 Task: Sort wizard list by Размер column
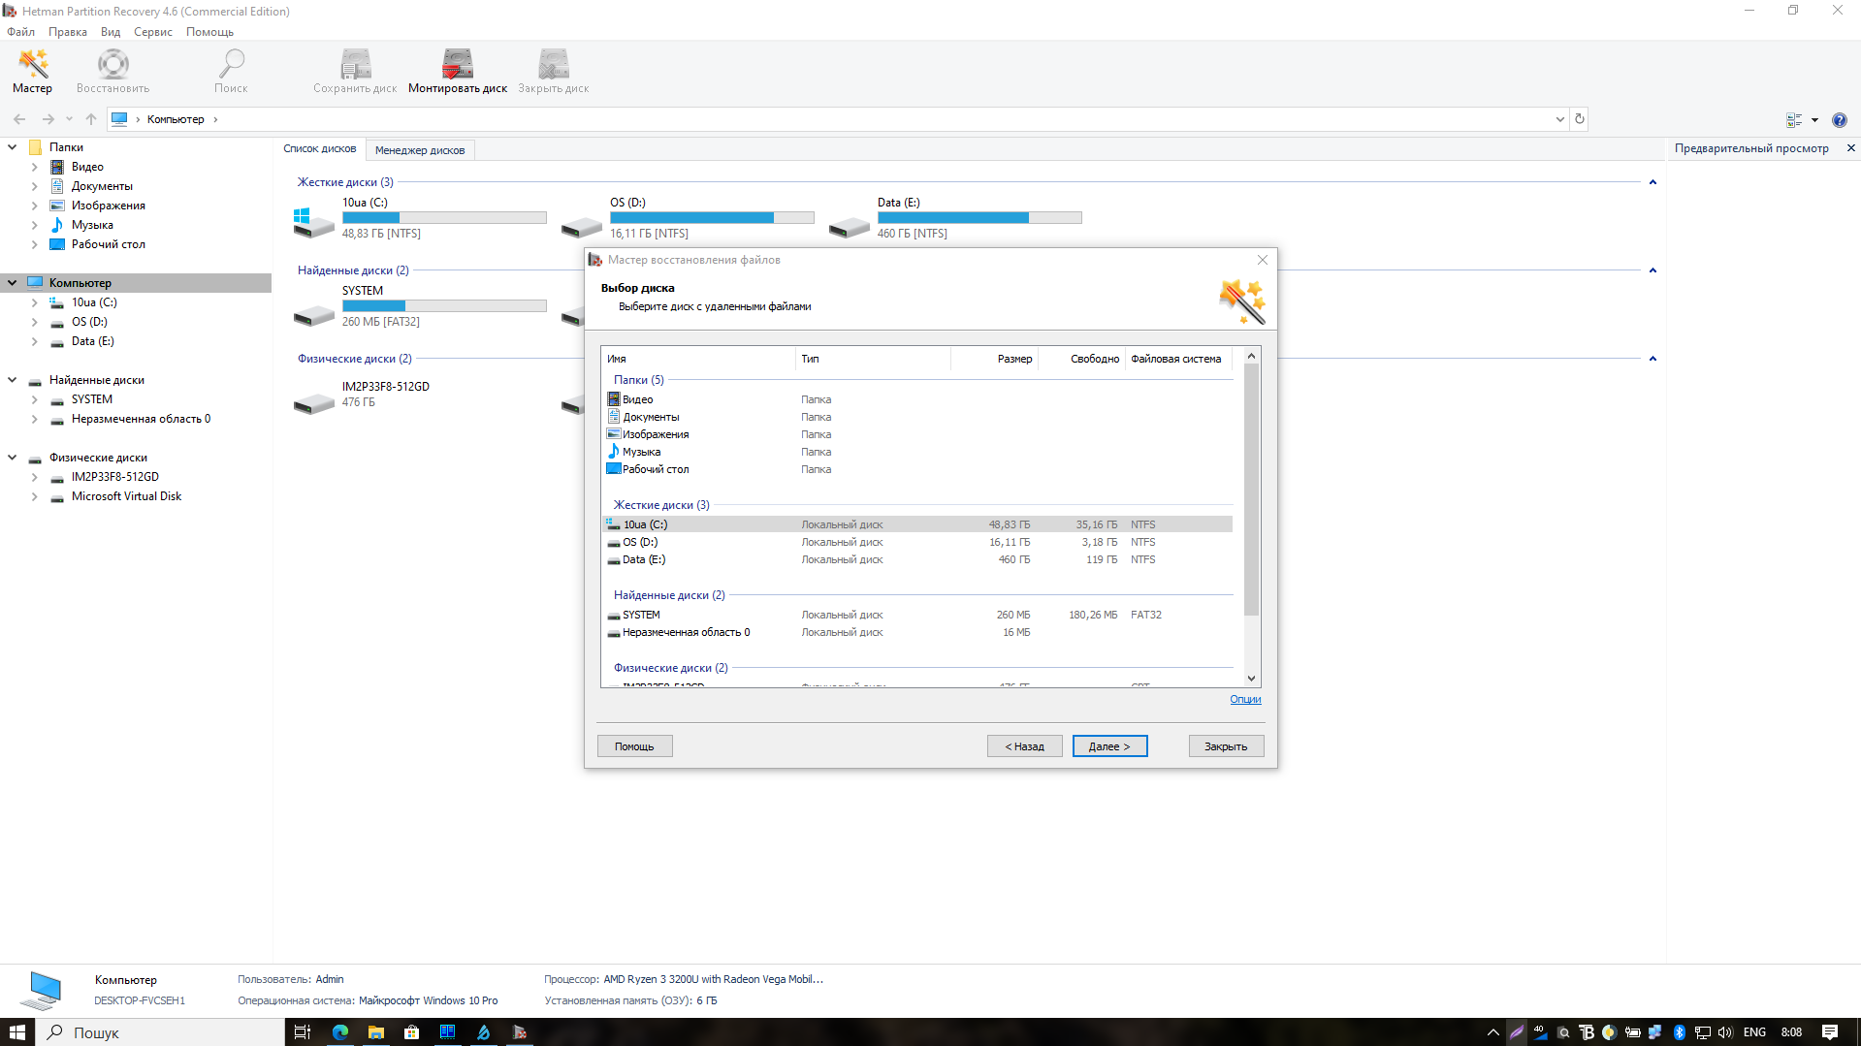point(1013,359)
